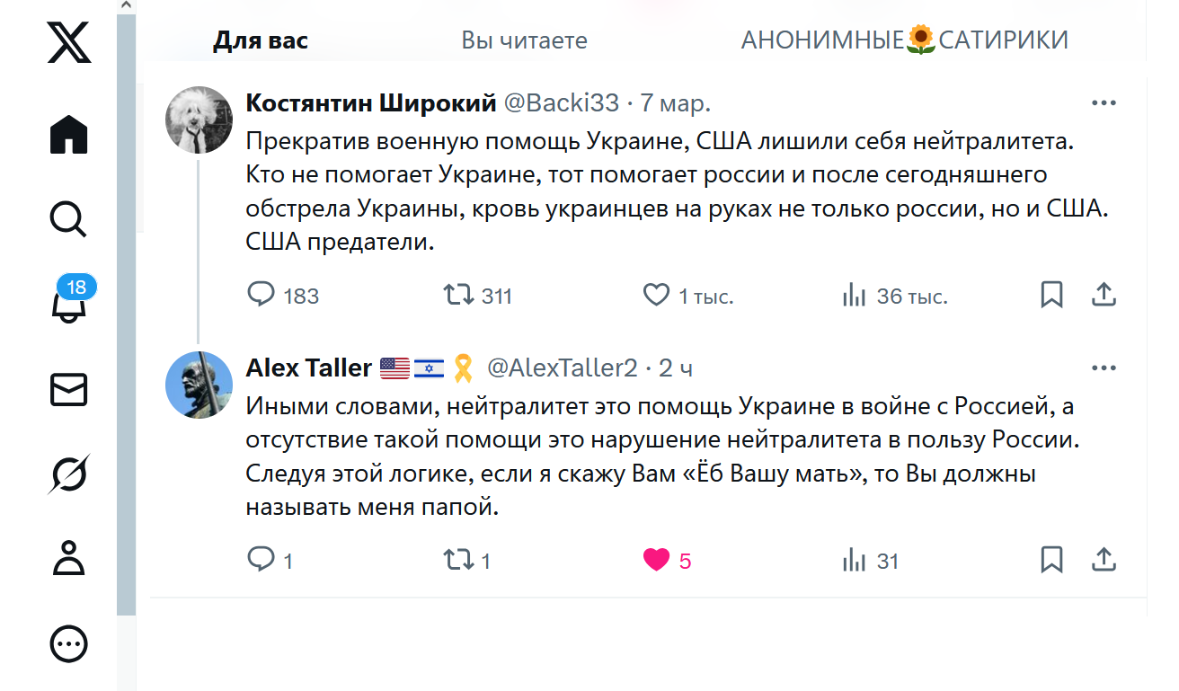Open more options for Костянтин Широкий's post
The image size is (1179, 691).
[1104, 103]
